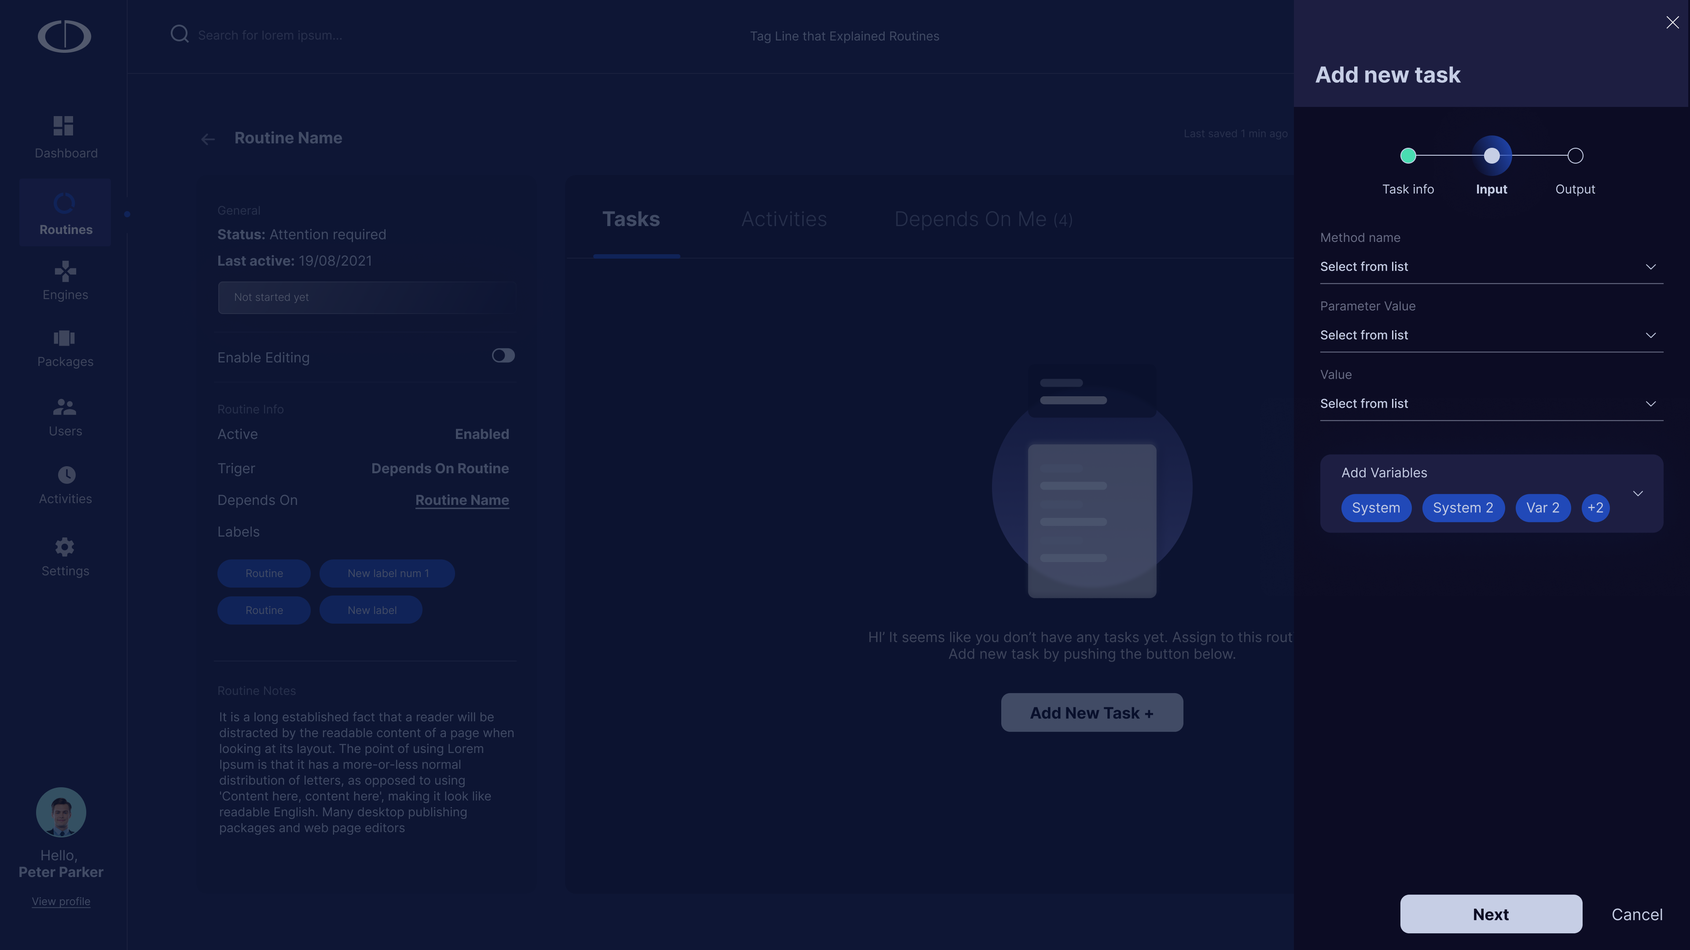Image resolution: width=1690 pixels, height=950 pixels.
Task: Click the back arrow beside Routine Name
Action: pos(208,139)
